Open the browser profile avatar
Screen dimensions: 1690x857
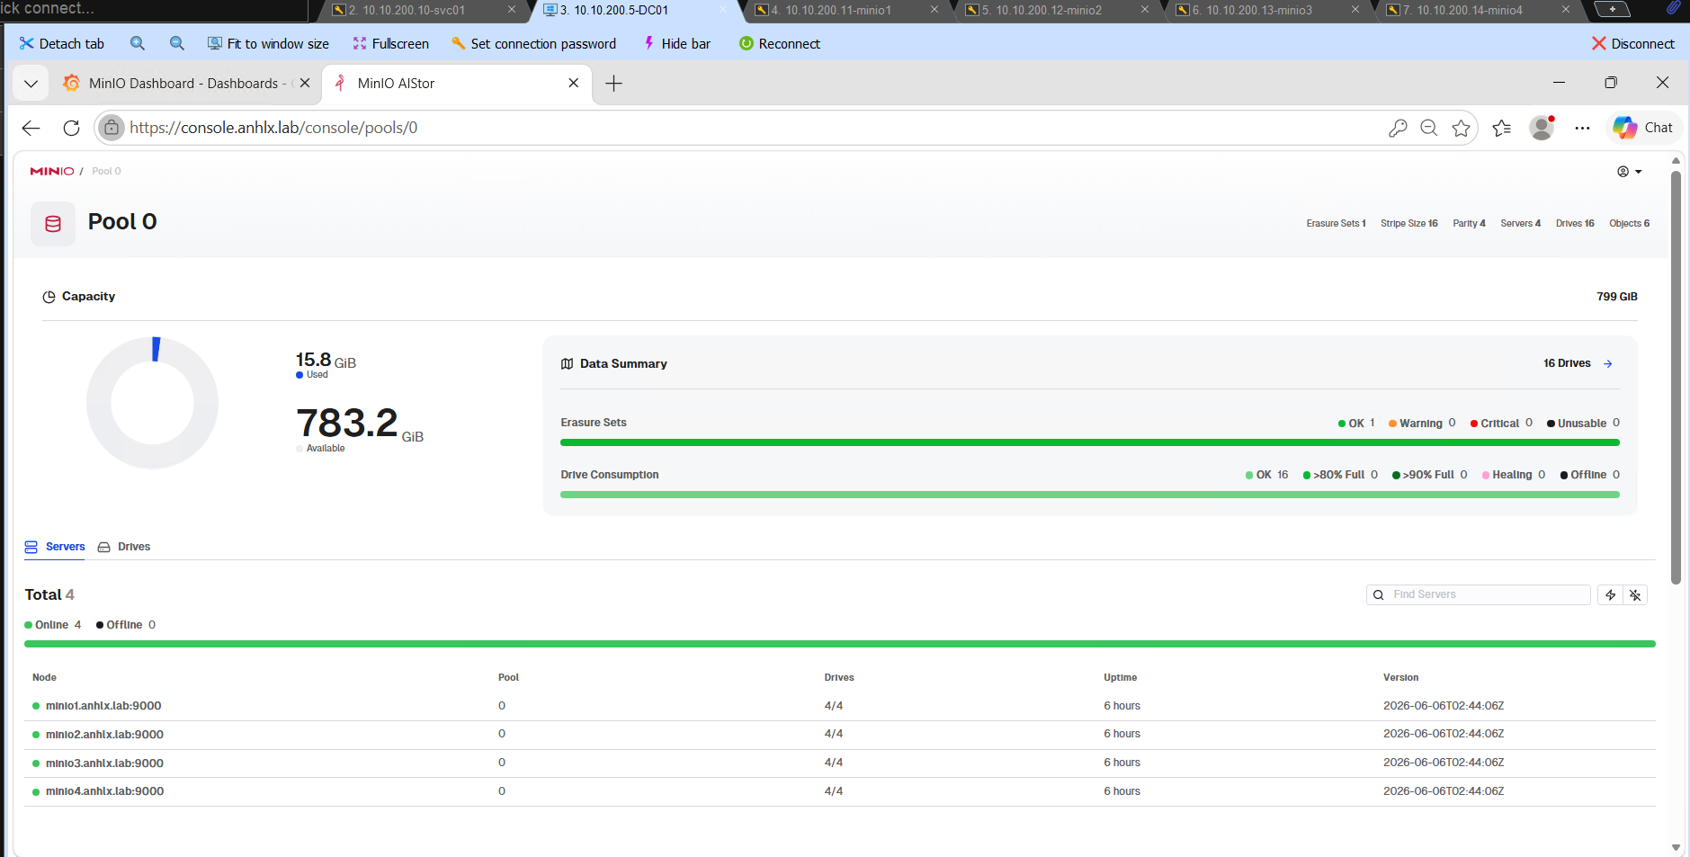[x=1542, y=128]
